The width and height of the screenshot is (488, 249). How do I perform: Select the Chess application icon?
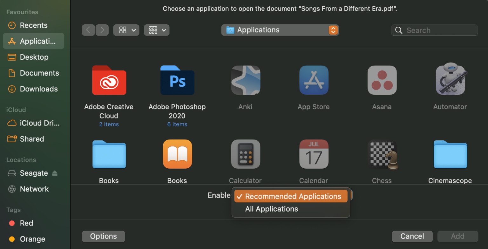coord(382,154)
